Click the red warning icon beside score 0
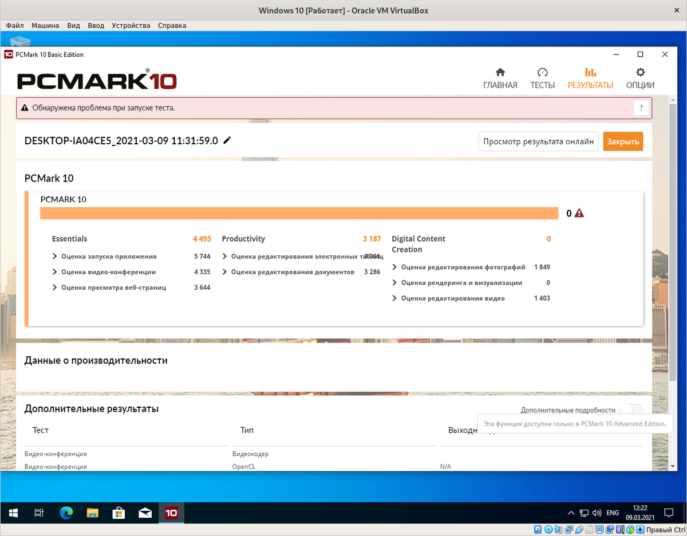The image size is (687, 536). pos(579,213)
